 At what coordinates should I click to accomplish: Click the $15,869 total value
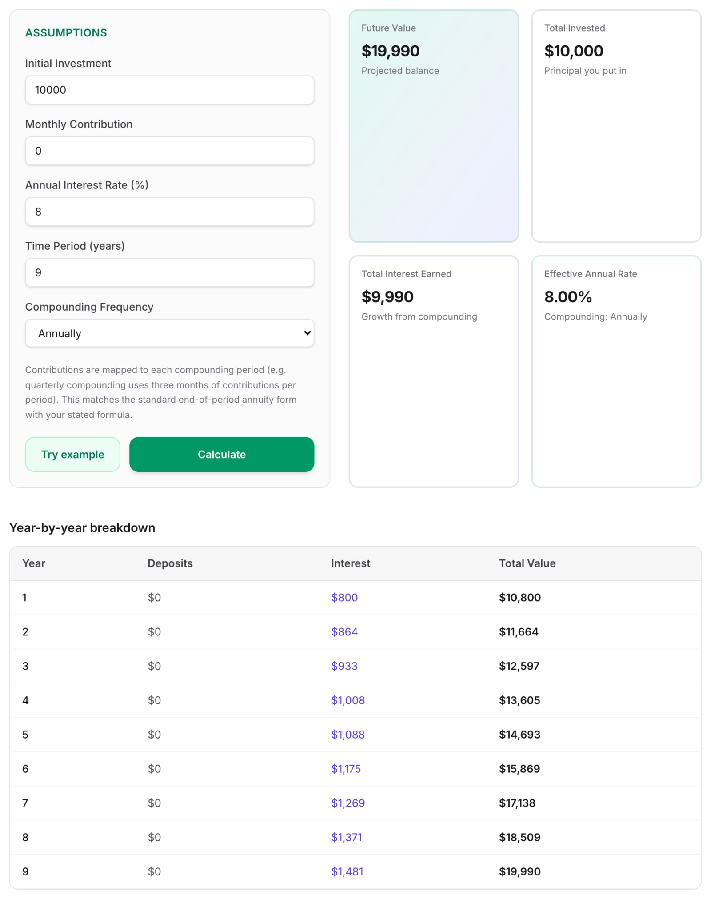click(519, 768)
